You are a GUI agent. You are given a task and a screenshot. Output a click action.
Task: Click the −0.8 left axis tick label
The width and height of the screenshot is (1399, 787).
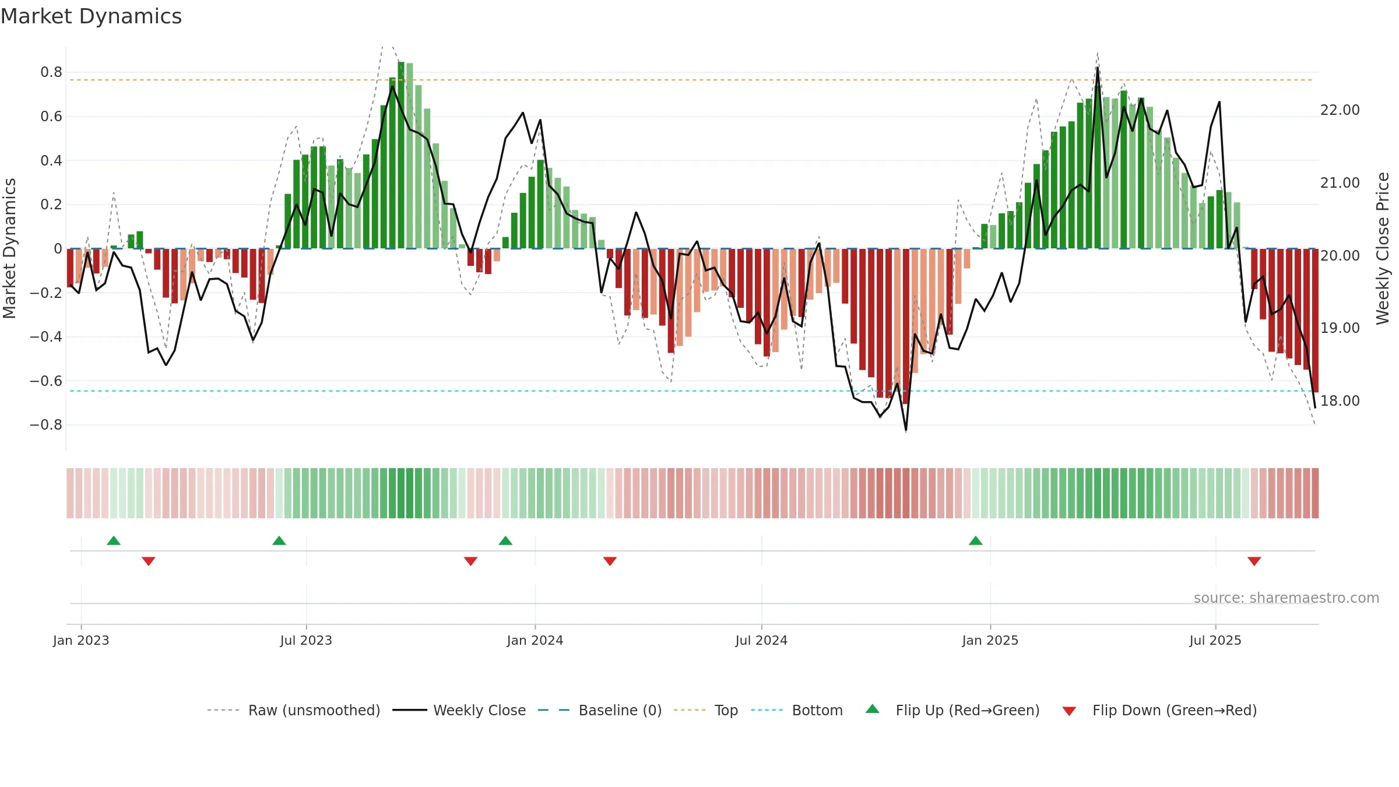click(x=46, y=424)
